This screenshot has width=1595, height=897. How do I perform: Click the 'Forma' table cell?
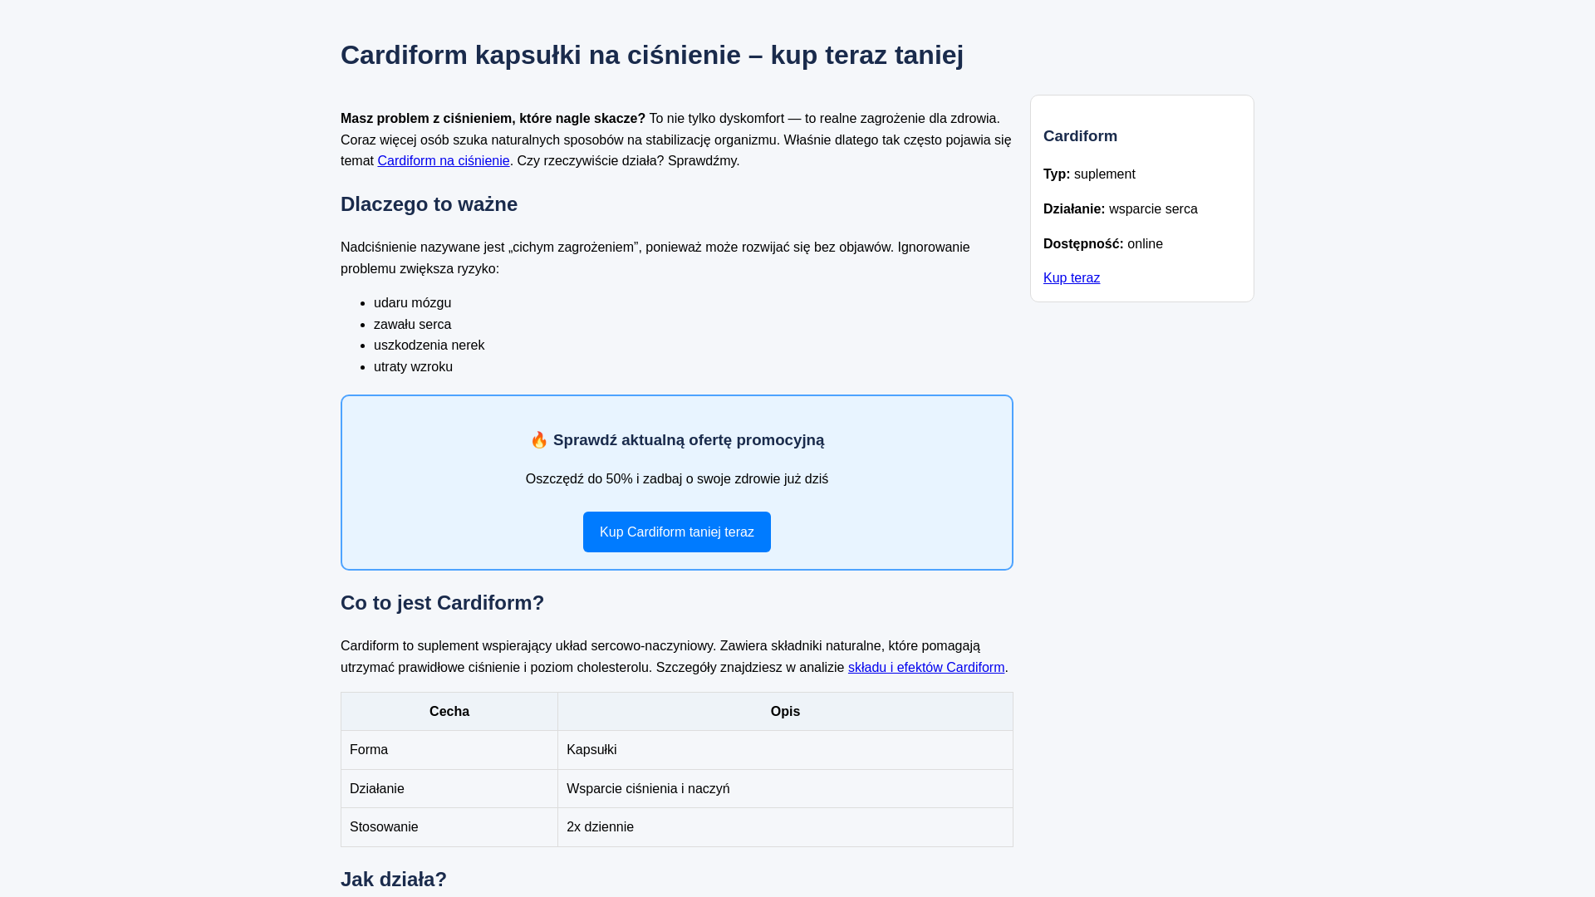[x=449, y=750]
